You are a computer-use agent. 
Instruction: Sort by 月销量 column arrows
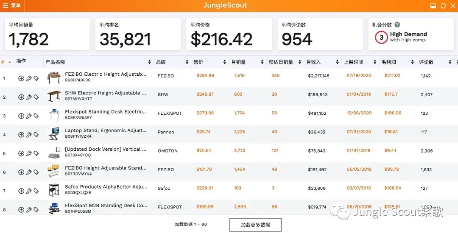[263, 62]
